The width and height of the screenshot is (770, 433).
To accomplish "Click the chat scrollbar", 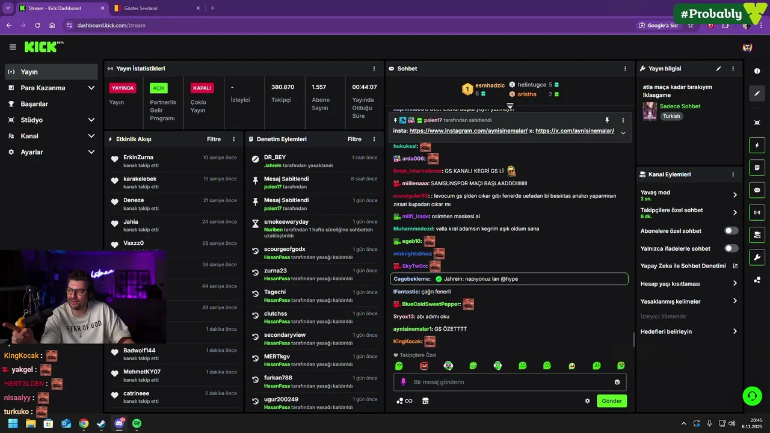I will (633, 340).
